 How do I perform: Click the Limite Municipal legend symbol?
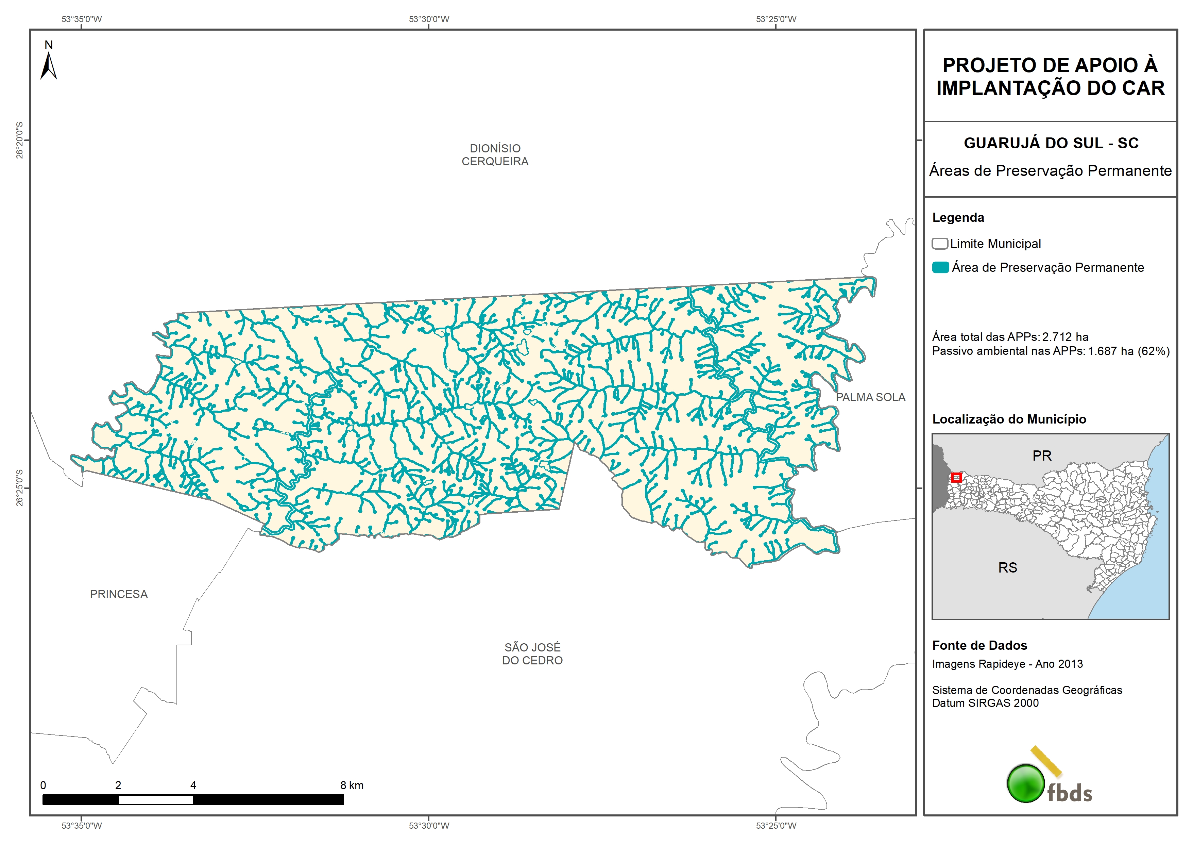click(x=939, y=243)
